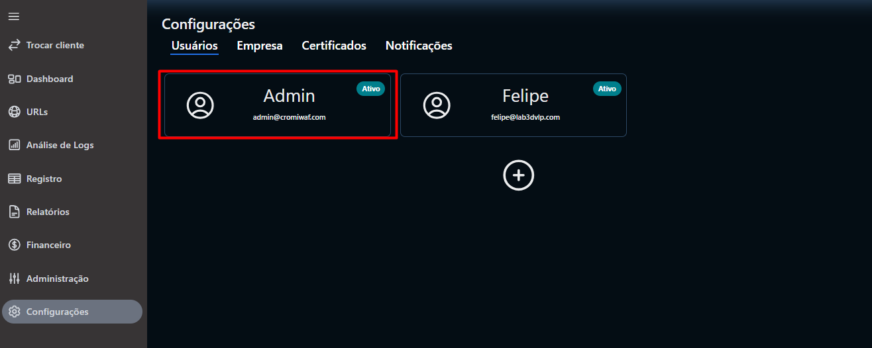Switch to the Empresa tab
872x348 pixels.
coord(260,46)
